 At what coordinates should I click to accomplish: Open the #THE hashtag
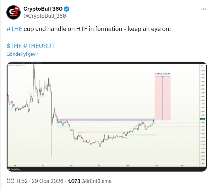[14, 28]
